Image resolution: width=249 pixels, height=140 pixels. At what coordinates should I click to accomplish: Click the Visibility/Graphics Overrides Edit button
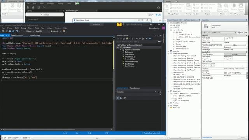click(235, 45)
